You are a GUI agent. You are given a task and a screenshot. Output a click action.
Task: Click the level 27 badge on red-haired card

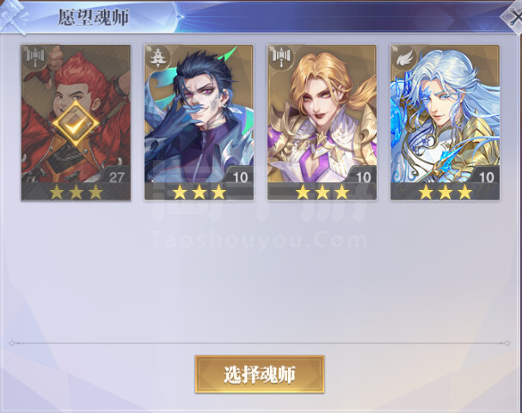tap(117, 177)
